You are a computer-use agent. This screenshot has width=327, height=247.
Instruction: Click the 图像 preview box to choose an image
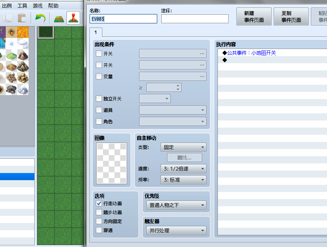(112, 163)
